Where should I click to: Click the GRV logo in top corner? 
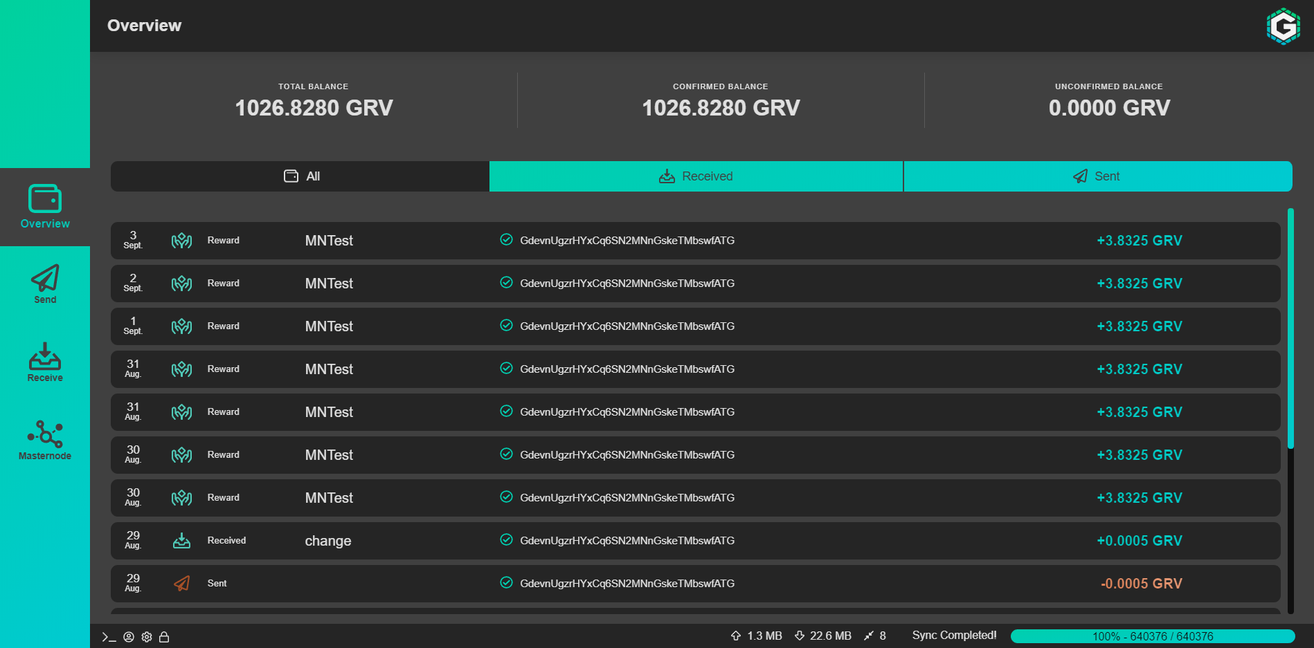pyautogui.click(x=1283, y=26)
